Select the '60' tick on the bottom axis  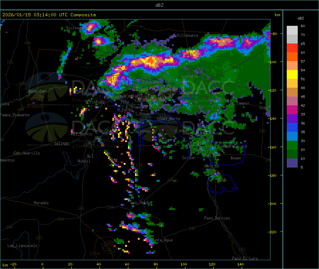click(x=127, y=264)
